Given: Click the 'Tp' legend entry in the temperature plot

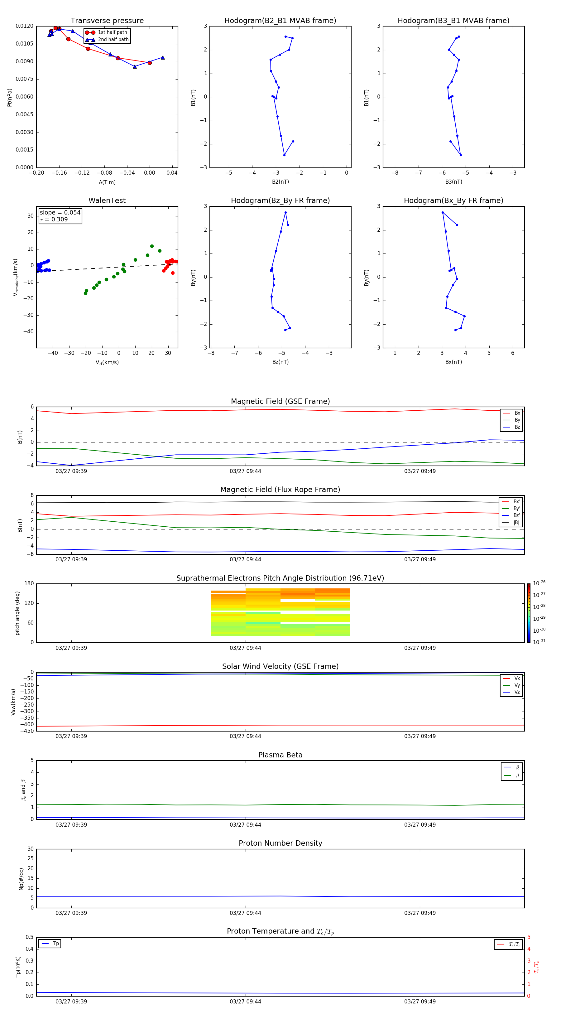Looking at the screenshot, I should point(50,944).
